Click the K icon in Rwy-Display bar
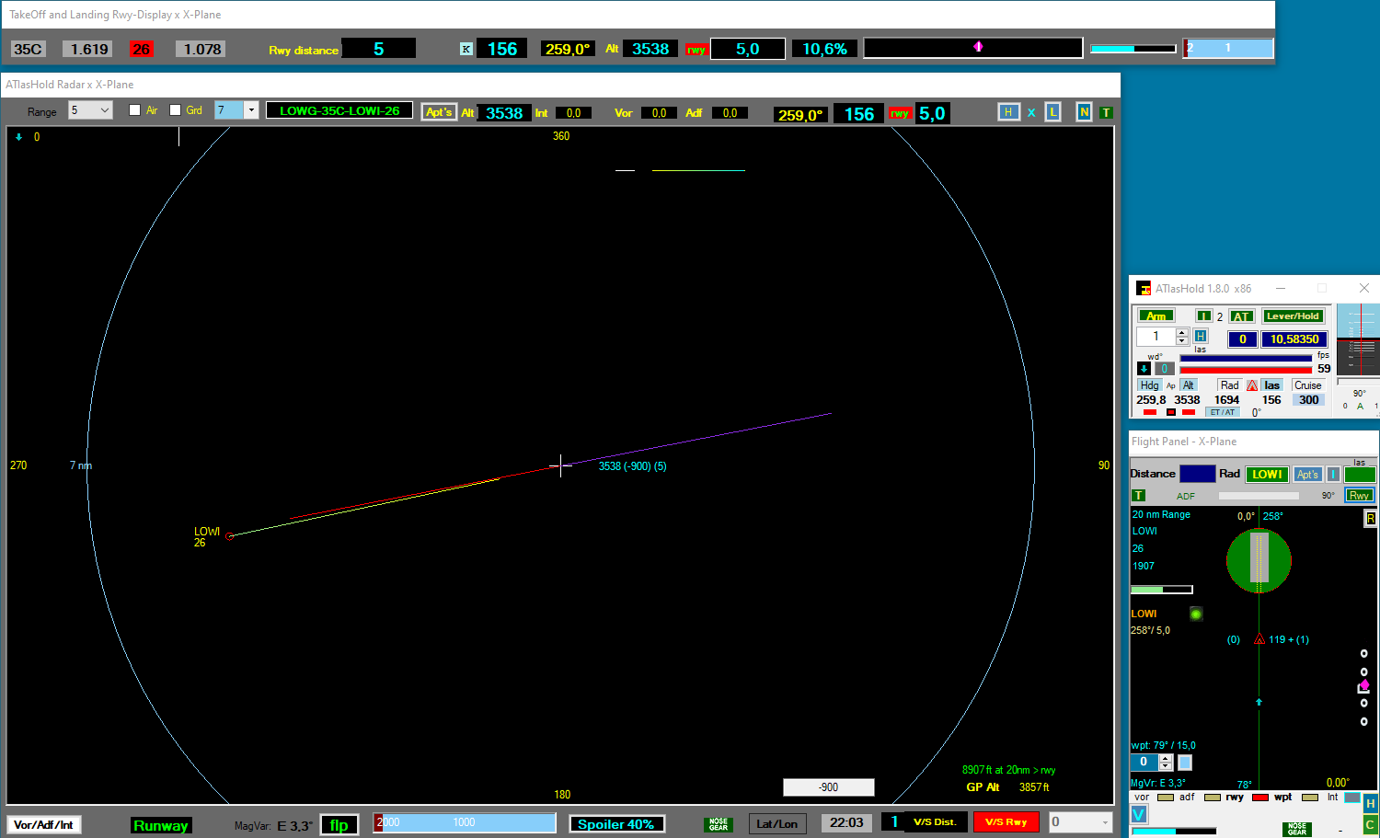Image resolution: width=1380 pixels, height=838 pixels. pyautogui.click(x=466, y=49)
